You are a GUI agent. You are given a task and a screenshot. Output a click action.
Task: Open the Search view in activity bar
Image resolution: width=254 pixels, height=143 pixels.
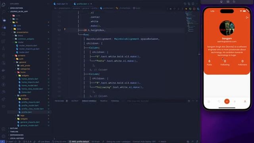pos(4,12)
